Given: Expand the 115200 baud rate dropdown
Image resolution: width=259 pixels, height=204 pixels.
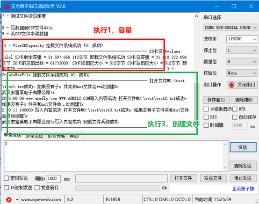Looking at the screenshot, I should pos(242,39).
